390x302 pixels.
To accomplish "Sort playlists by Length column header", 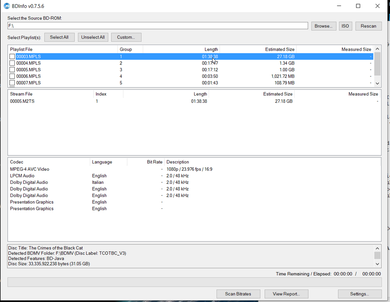I will point(181,49).
